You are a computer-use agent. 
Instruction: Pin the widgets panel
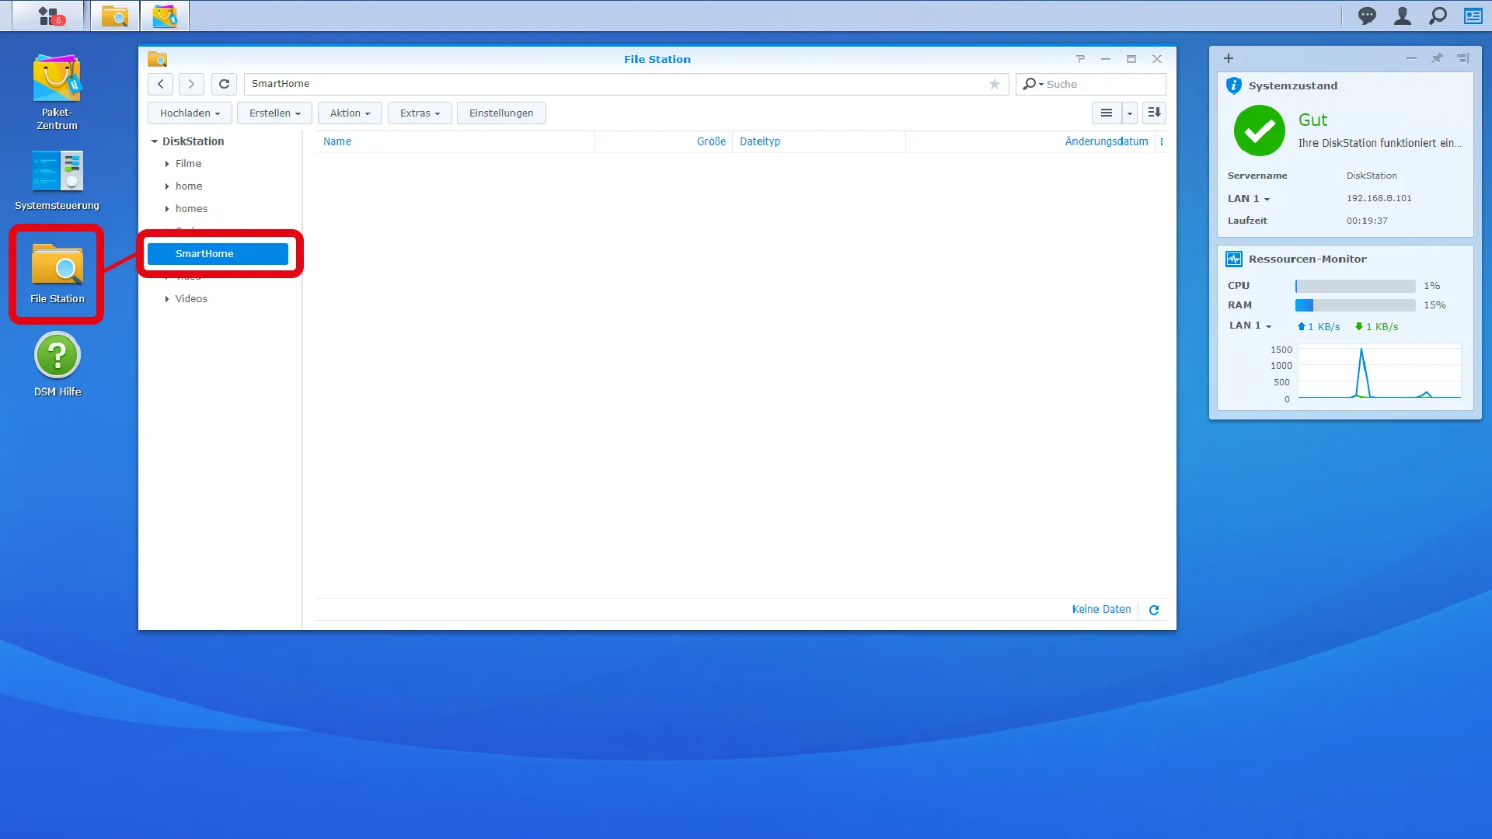point(1437,58)
